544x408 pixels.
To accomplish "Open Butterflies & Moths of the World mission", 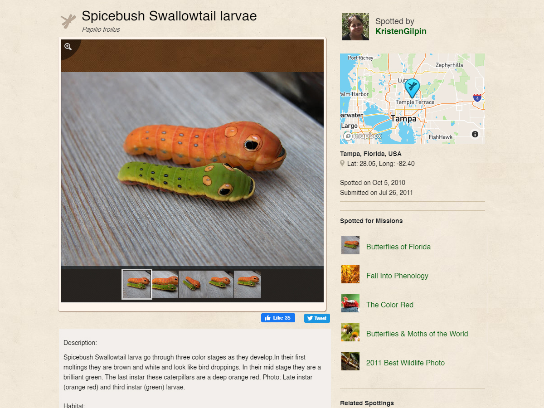I will click(417, 334).
